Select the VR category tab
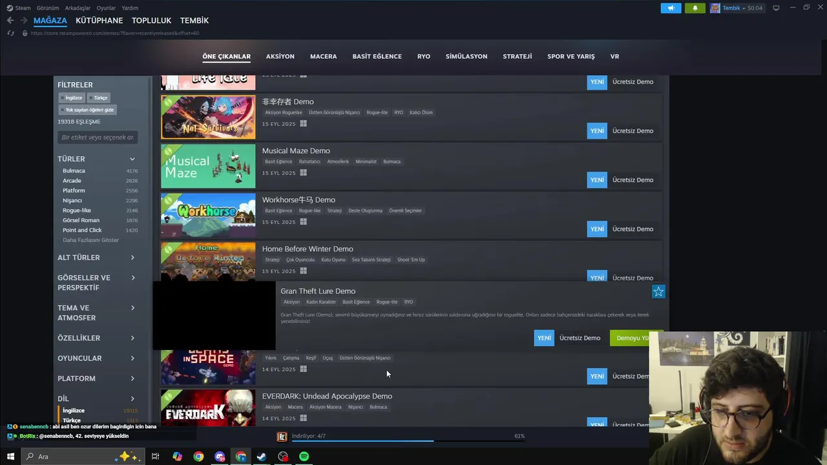Viewport: 827px width, 465px height. [x=614, y=57]
